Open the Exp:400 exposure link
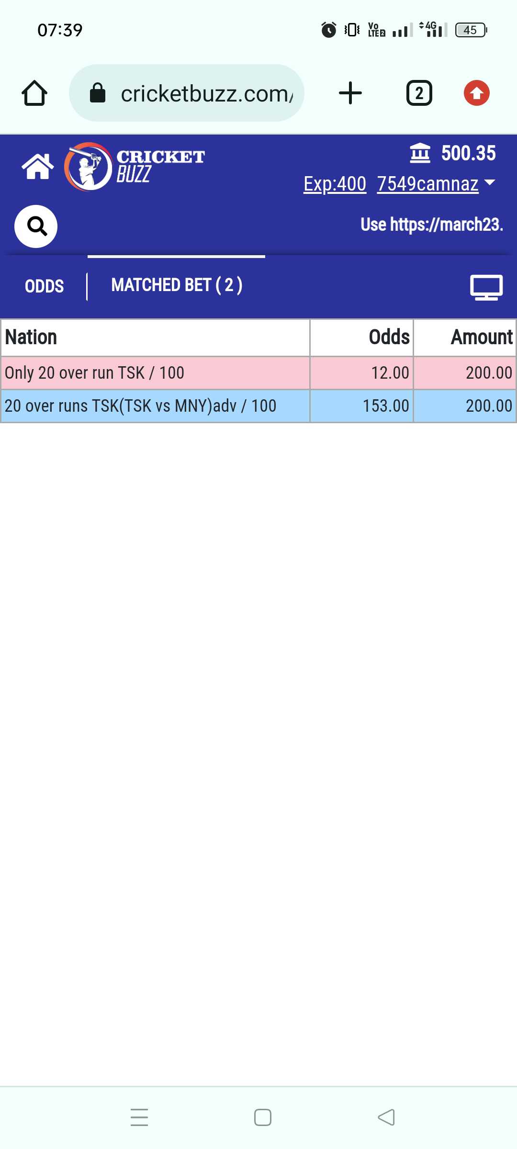 335,184
